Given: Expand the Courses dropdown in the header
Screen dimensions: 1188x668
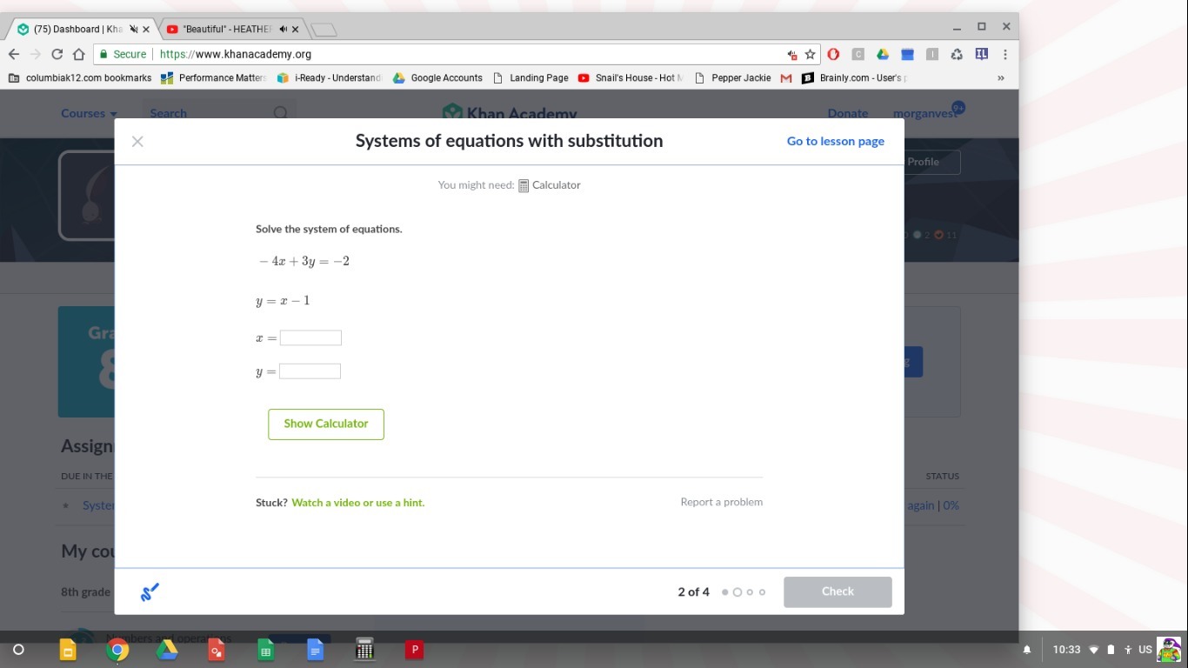Looking at the screenshot, I should point(89,113).
